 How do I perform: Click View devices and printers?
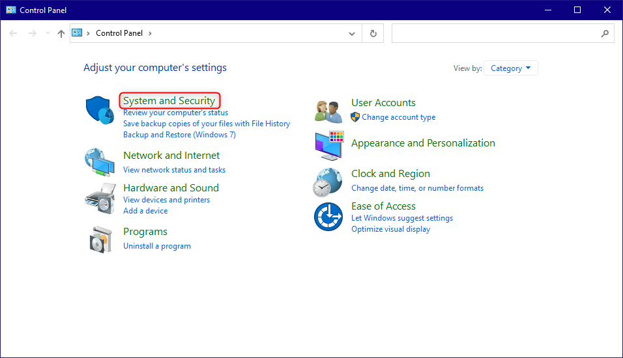[166, 200]
